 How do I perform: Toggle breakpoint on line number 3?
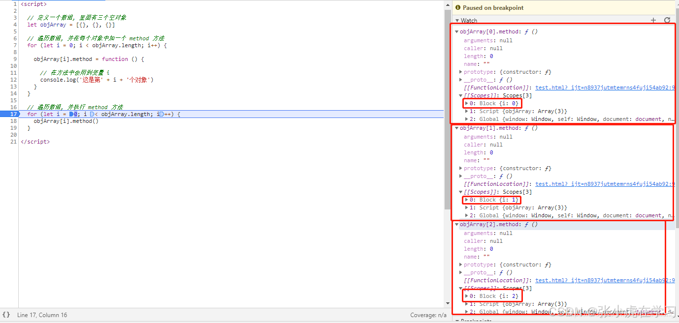[15, 18]
